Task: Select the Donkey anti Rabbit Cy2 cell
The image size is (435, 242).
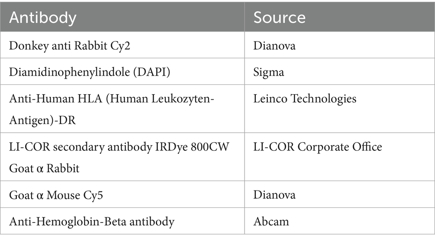Action: coord(70,45)
